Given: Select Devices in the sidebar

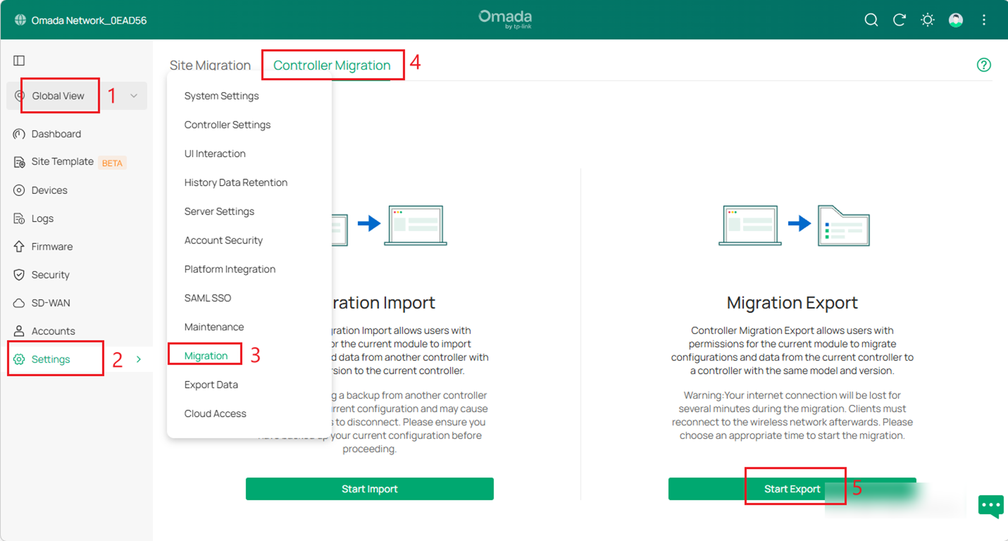Looking at the screenshot, I should [x=49, y=190].
